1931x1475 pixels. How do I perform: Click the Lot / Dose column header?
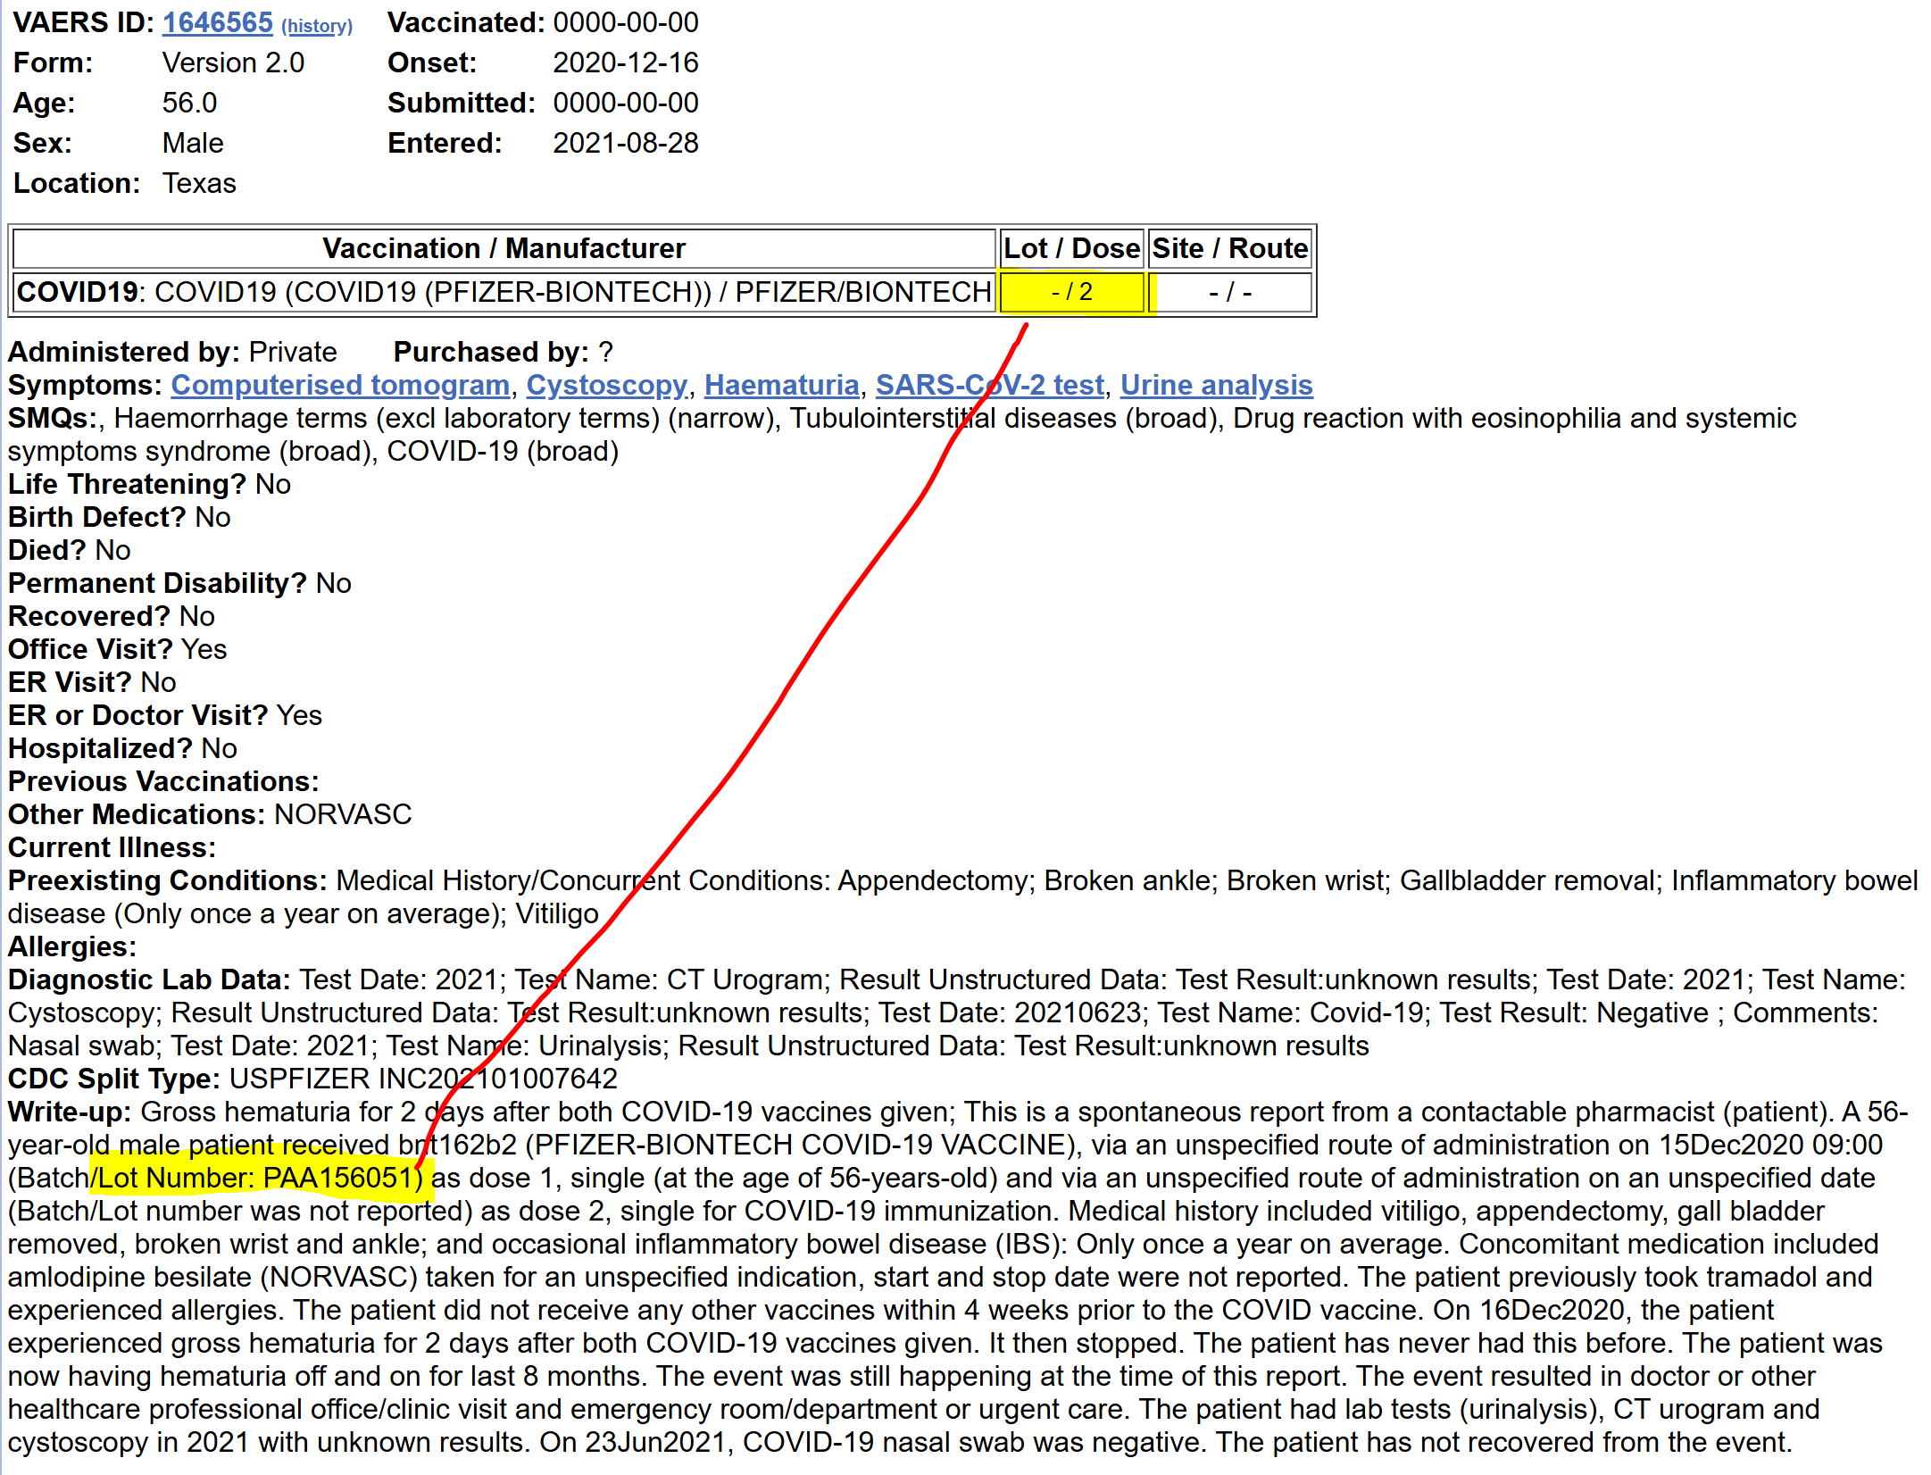[x=1071, y=248]
